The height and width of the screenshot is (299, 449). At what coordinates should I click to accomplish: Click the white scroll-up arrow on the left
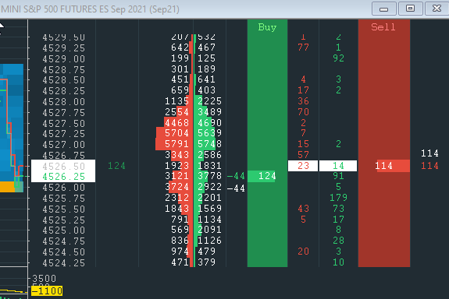tap(2, 26)
